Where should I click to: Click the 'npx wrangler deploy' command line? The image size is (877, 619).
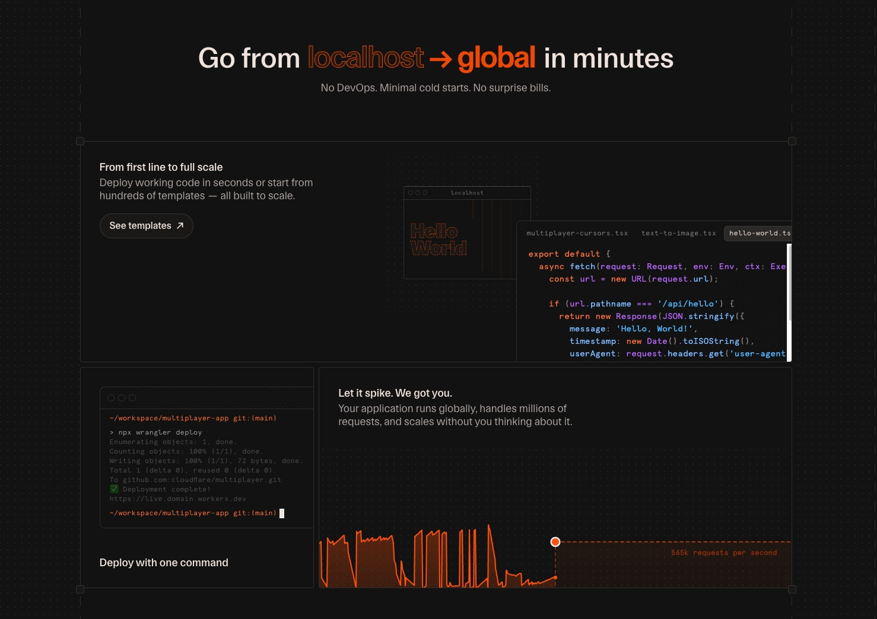[155, 432]
